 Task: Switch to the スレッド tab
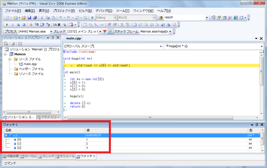pyautogui.click(x=46, y=156)
